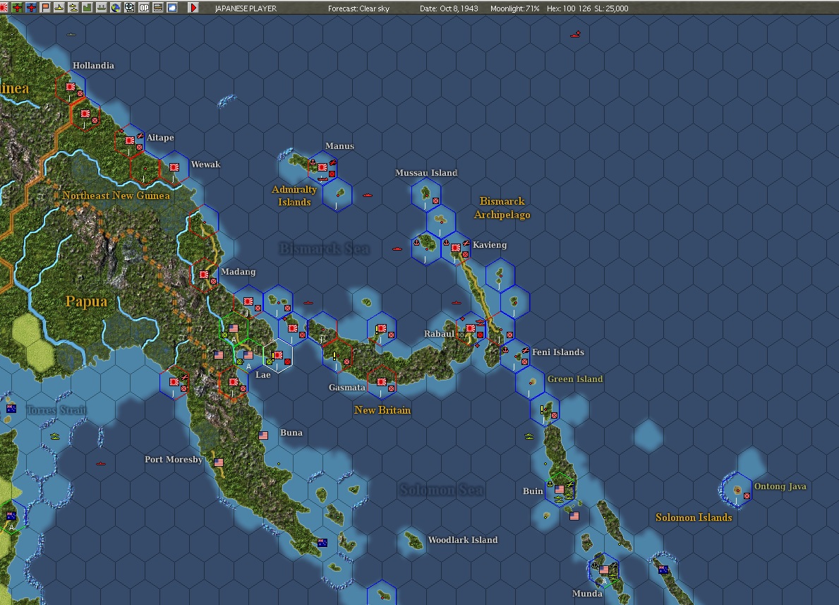Select the Japanese unit at Madang
Viewport: 839px width, 605px height.
204,274
